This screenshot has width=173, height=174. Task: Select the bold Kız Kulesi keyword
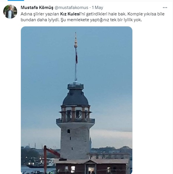[70, 14]
